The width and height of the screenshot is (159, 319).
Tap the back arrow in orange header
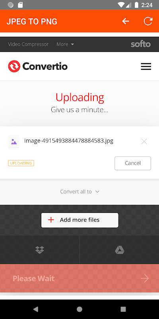pos(126,21)
